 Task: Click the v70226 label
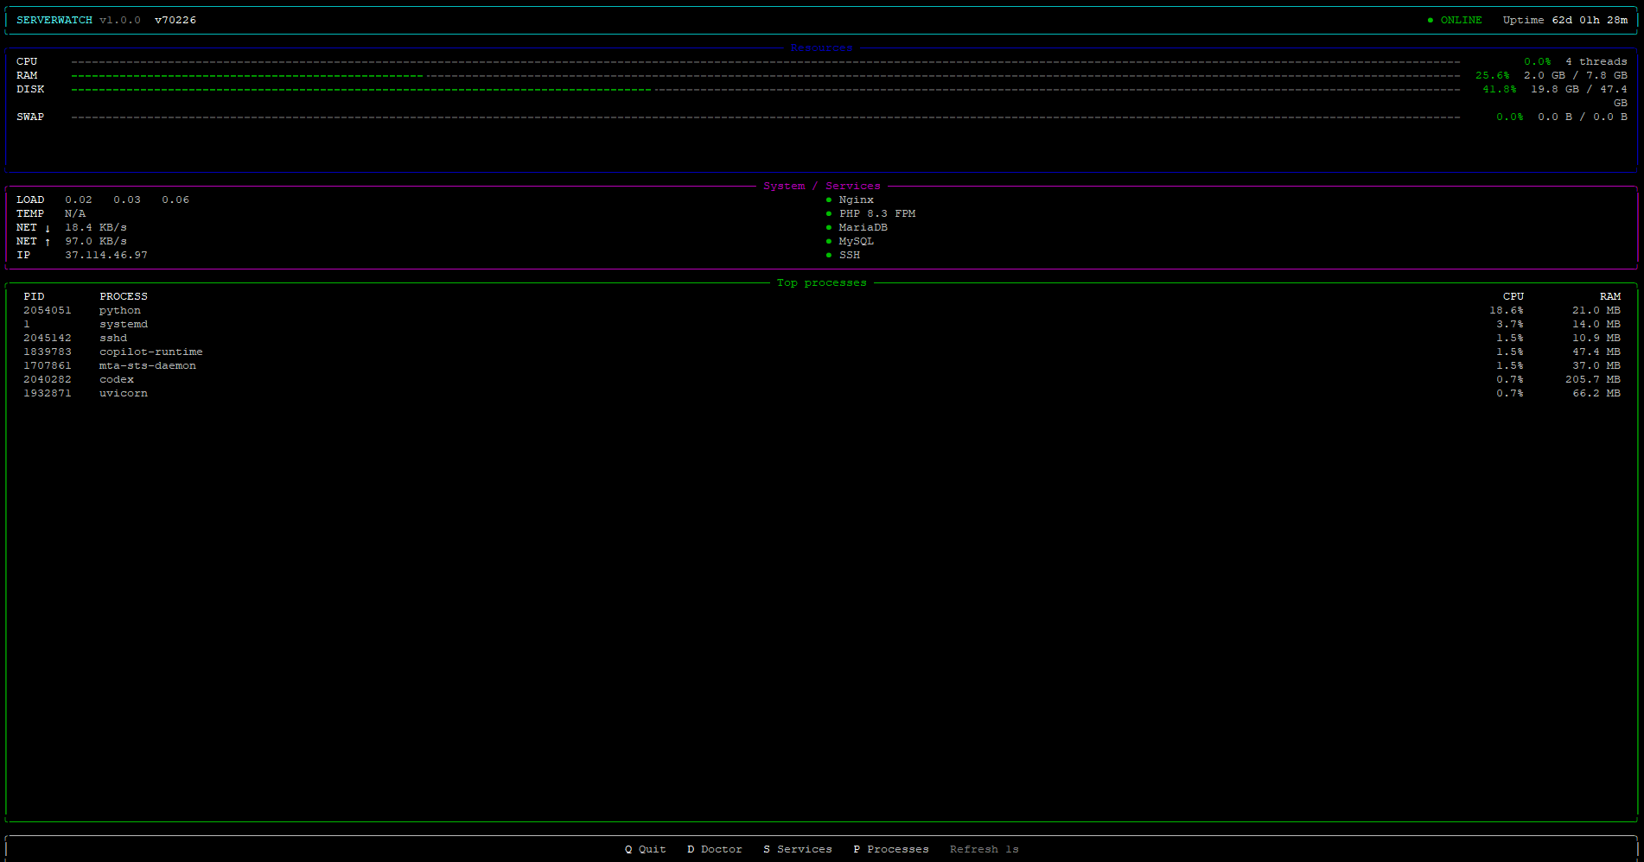175,20
